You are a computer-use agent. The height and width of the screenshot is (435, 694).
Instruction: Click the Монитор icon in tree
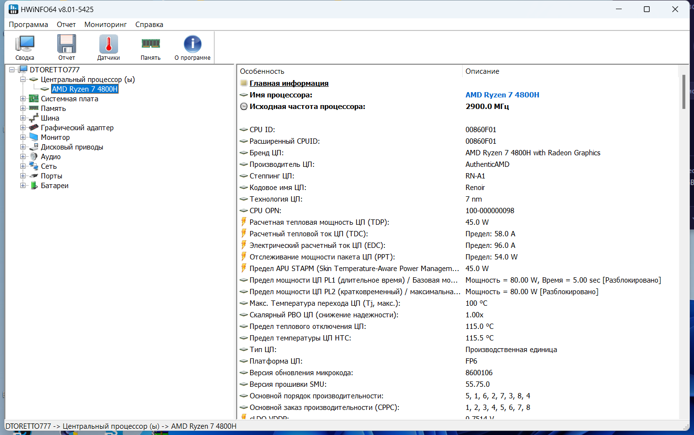tap(34, 137)
